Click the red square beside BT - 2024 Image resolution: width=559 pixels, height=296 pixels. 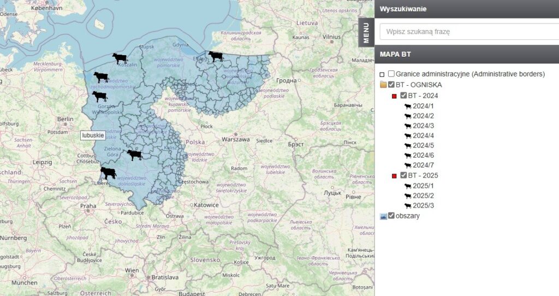(394, 96)
